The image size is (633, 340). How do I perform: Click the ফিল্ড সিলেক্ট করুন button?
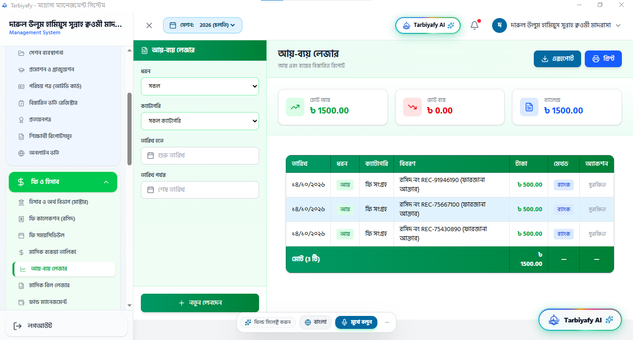(x=268, y=322)
